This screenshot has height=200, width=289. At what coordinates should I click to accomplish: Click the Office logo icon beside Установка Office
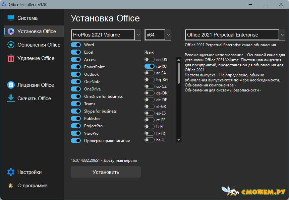tap(11, 31)
